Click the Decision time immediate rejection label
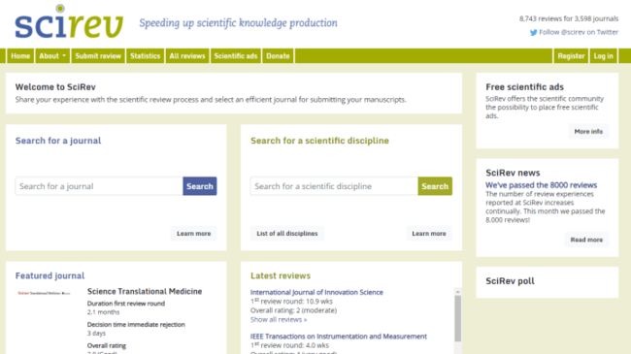Image resolution: width=631 pixels, height=354 pixels. coord(136,324)
